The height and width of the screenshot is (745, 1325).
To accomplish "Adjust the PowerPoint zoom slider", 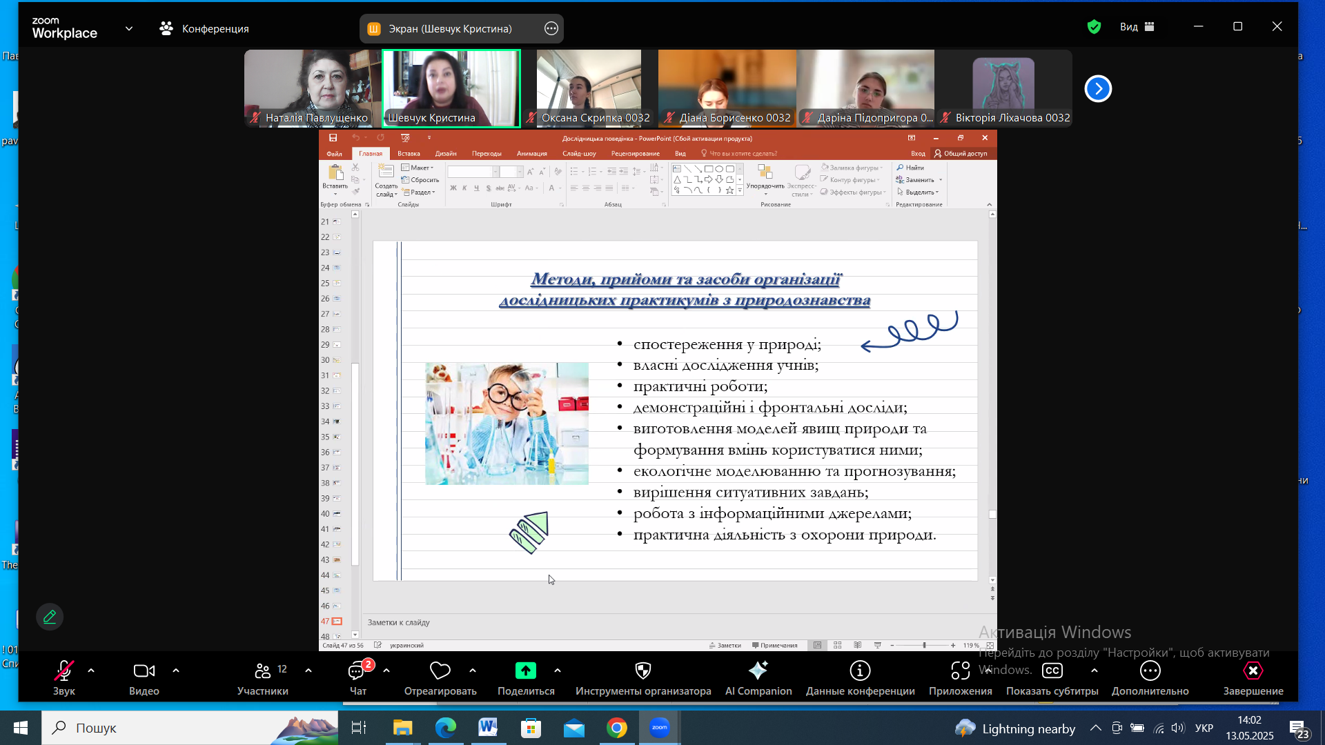I will (924, 646).
